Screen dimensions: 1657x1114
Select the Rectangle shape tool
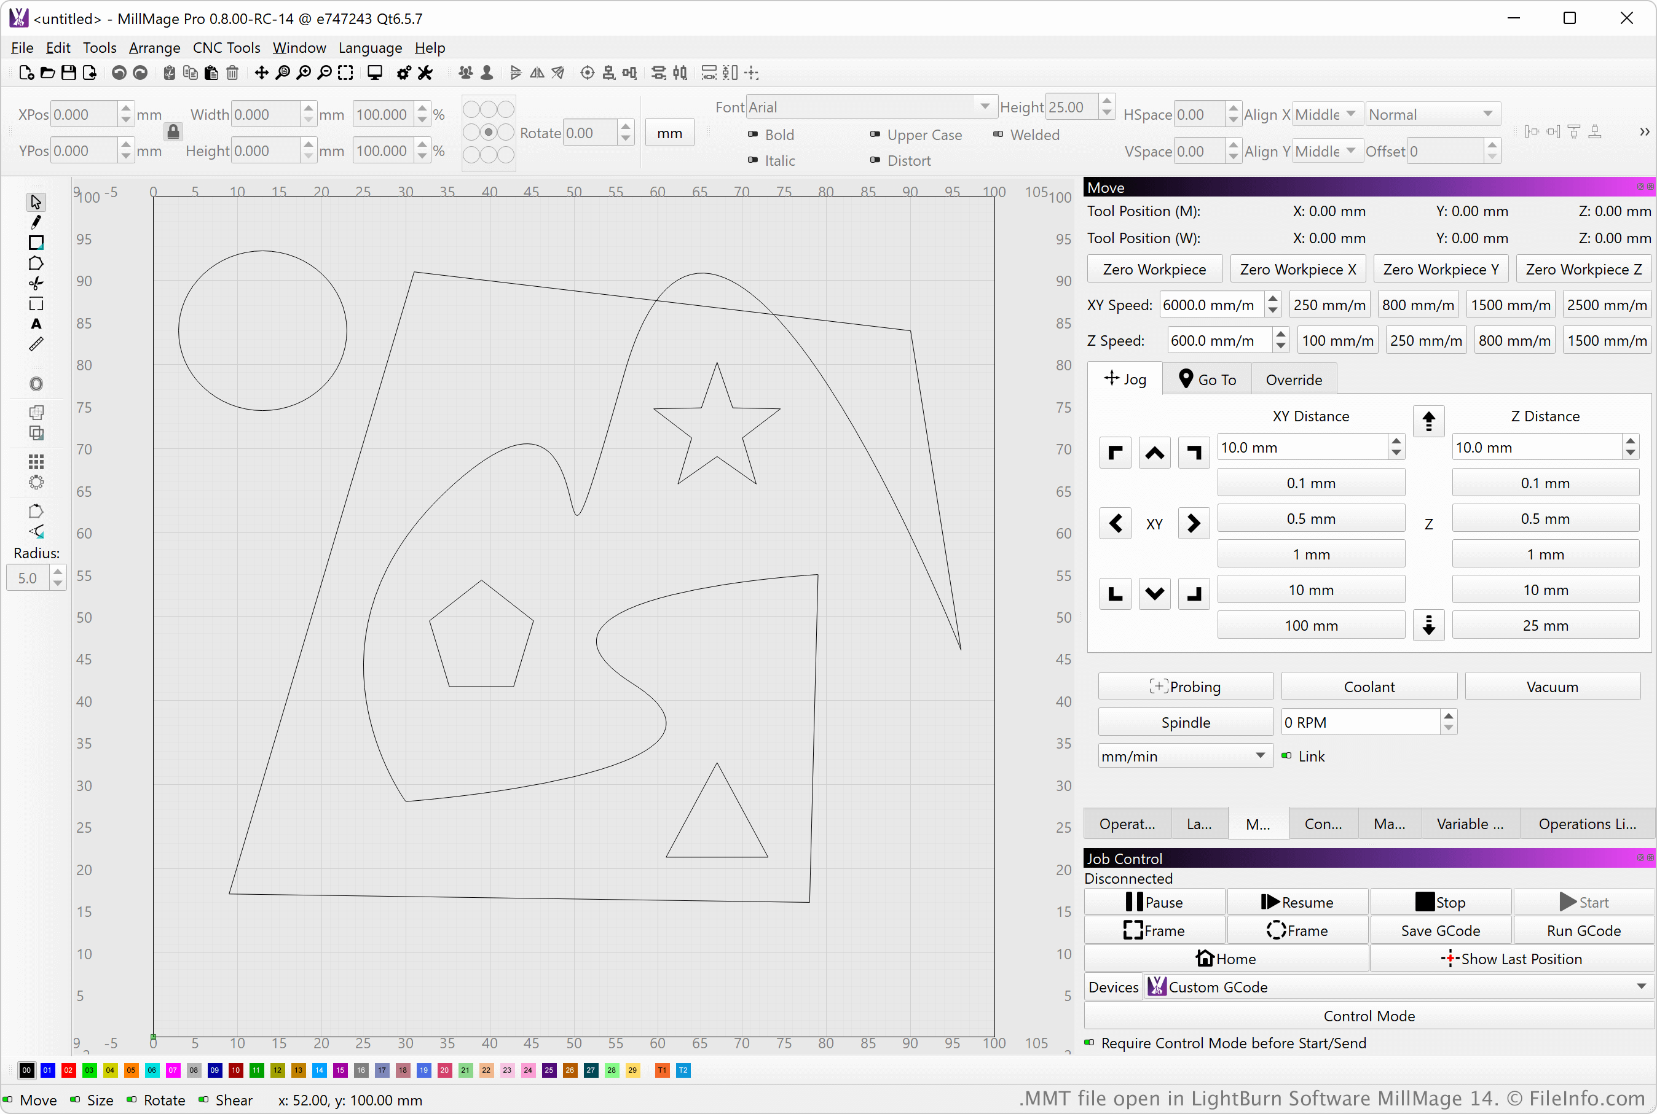pyautogui.click(x=36, y=243)
